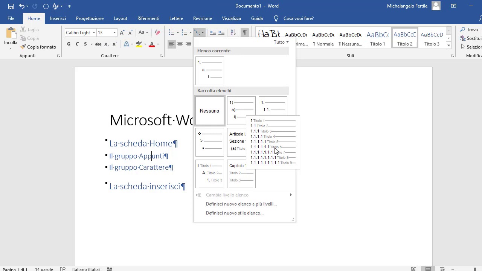This screenshot has width=482, height=271.
Task: Open the Tutto filter dropdown
Action: (x=281, y=42)
